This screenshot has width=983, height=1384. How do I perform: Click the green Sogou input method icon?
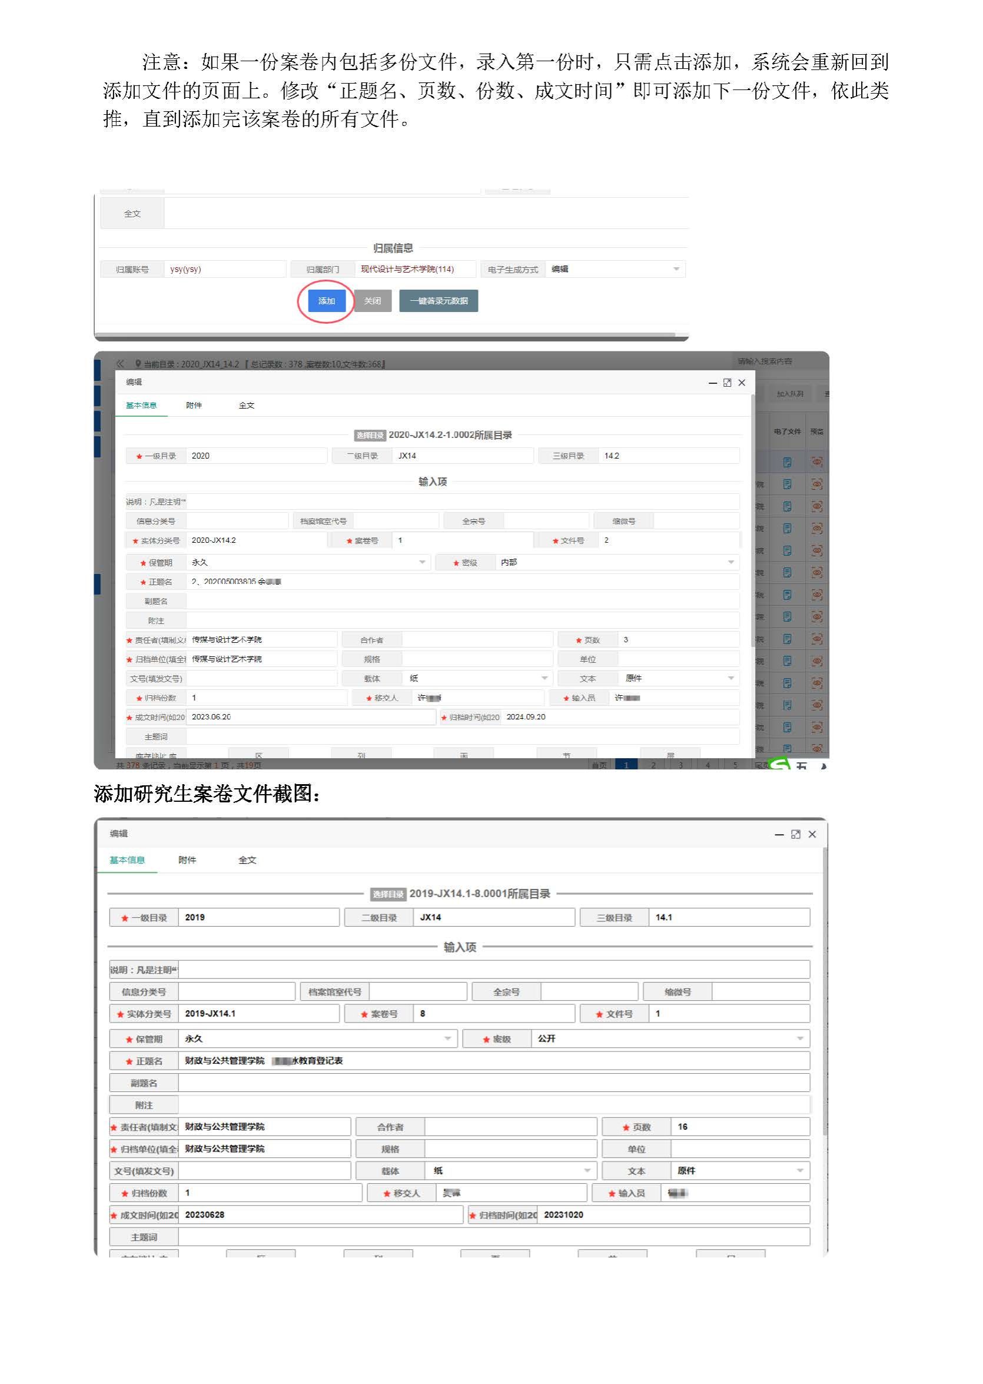click(779, 764)
